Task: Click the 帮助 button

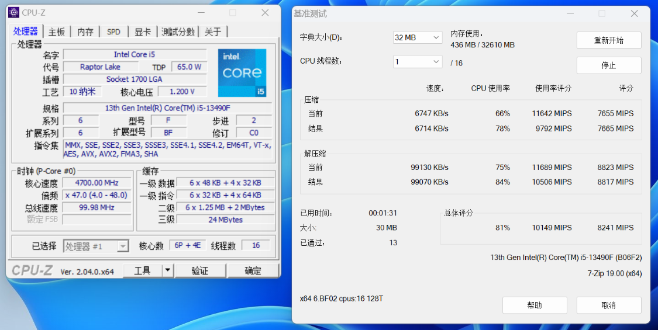Action: tap(535, 305)
